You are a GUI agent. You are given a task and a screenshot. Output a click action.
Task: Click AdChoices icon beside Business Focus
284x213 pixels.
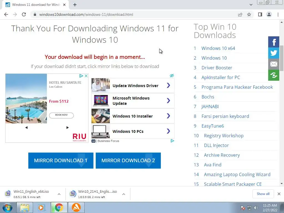(x=173, y=141)
